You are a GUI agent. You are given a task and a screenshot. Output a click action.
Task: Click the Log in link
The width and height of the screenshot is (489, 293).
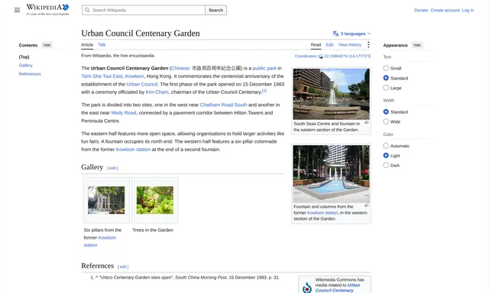468,10
